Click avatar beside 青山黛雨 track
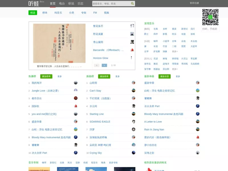Screen dimensions: 228x171 tap(132, 42)
